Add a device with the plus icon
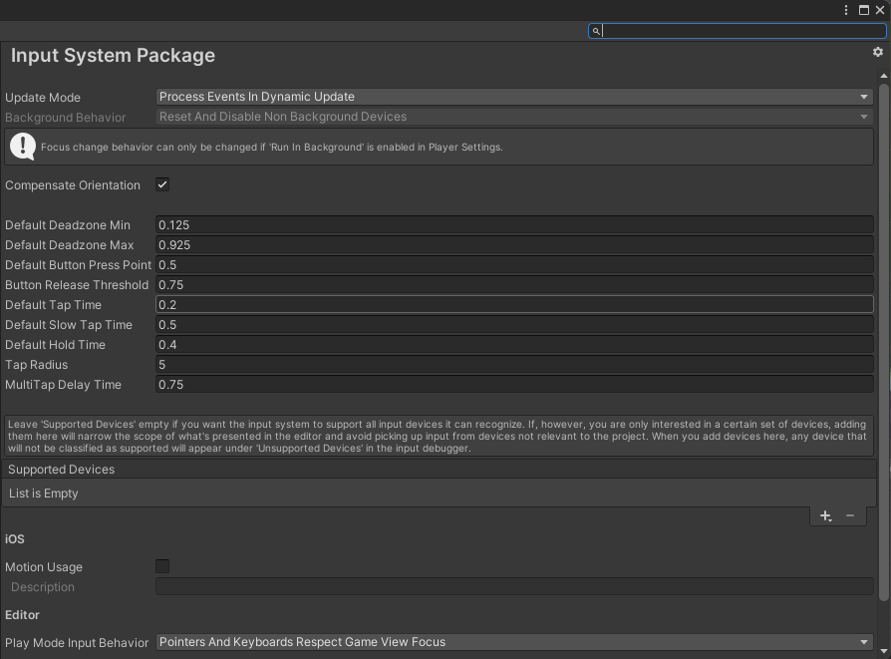This screenshot has height=659, width=891. pyautogui.click(x=825, y=515)
